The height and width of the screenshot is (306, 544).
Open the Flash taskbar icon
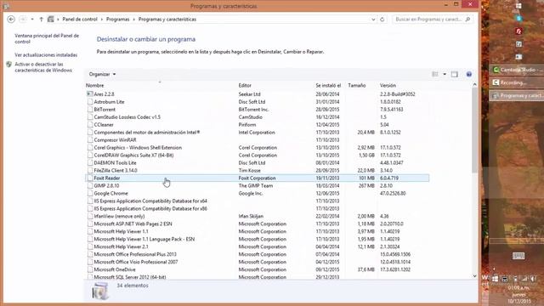coord(518,31)
